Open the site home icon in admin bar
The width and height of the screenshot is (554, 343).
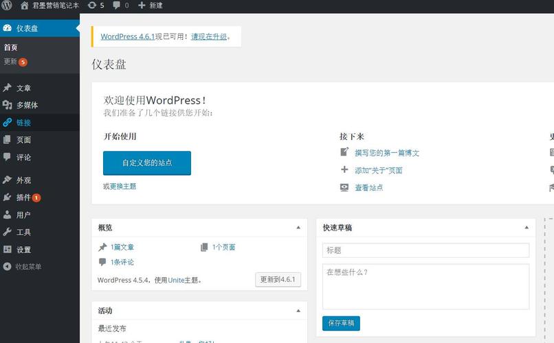point(24,5)
